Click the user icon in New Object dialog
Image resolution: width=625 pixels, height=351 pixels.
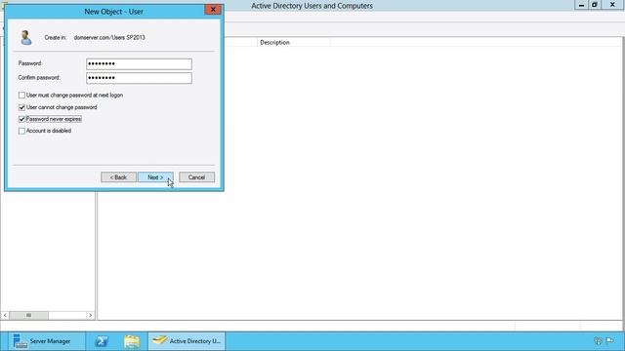(26, 37)
